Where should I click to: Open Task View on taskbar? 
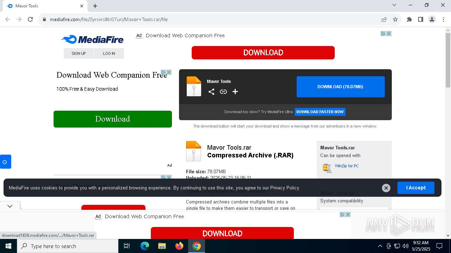(x=127, y=246)
